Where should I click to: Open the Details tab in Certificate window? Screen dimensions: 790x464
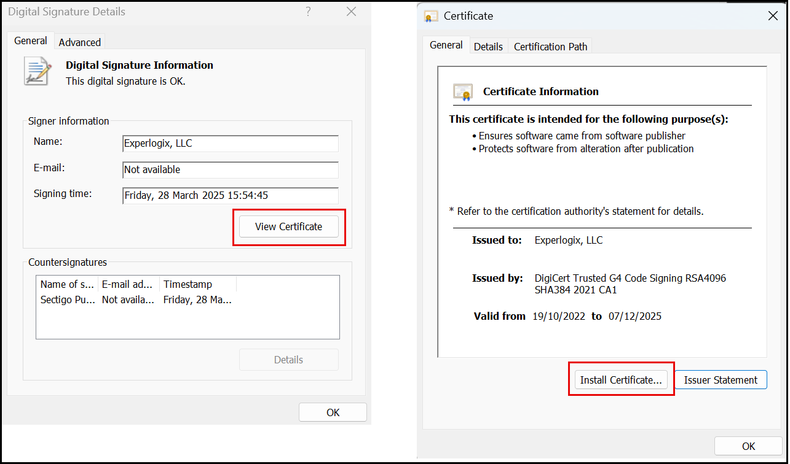[x=488, y=47]
